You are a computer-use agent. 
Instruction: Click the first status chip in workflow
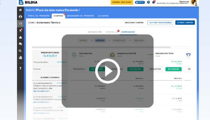point(83,40)
